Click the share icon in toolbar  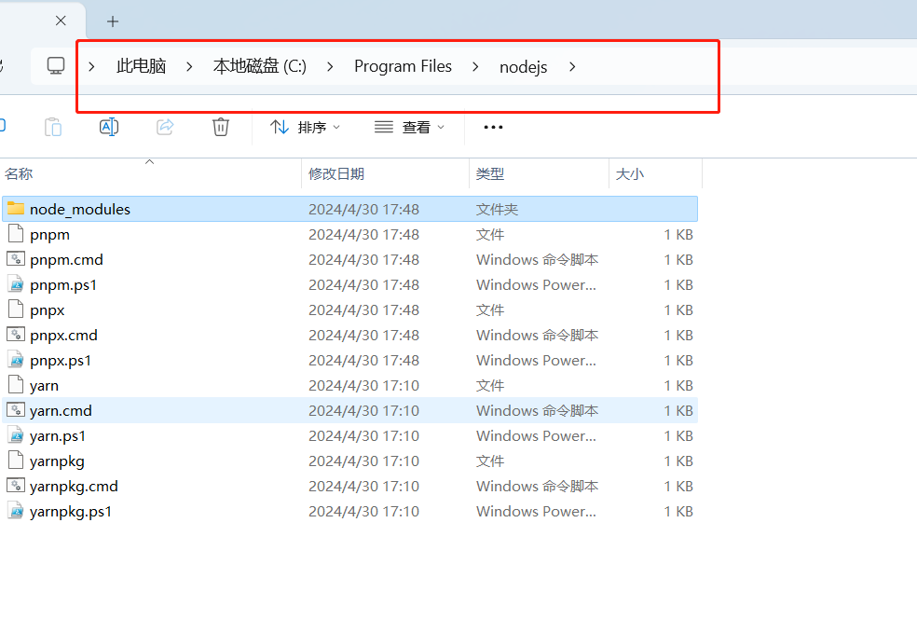point(165,127)
